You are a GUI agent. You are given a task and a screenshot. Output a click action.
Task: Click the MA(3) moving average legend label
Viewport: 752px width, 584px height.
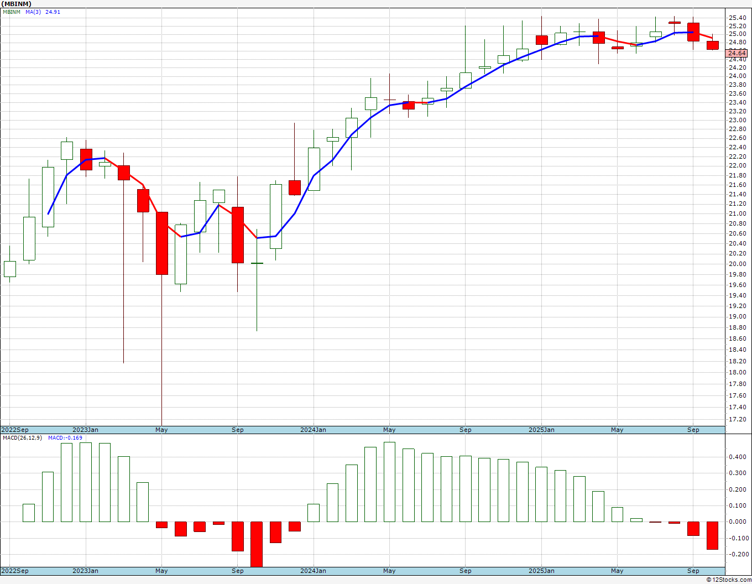pos(33,12)
